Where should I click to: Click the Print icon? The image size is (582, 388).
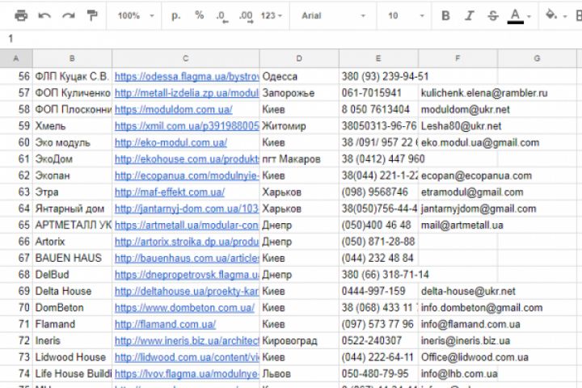click(21, 15)
